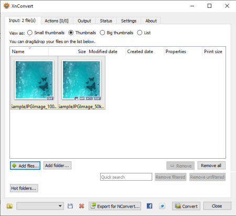Screen dimensions: 236x216
Task: Open the load script folder icon
Action: (x=9, y=206)
